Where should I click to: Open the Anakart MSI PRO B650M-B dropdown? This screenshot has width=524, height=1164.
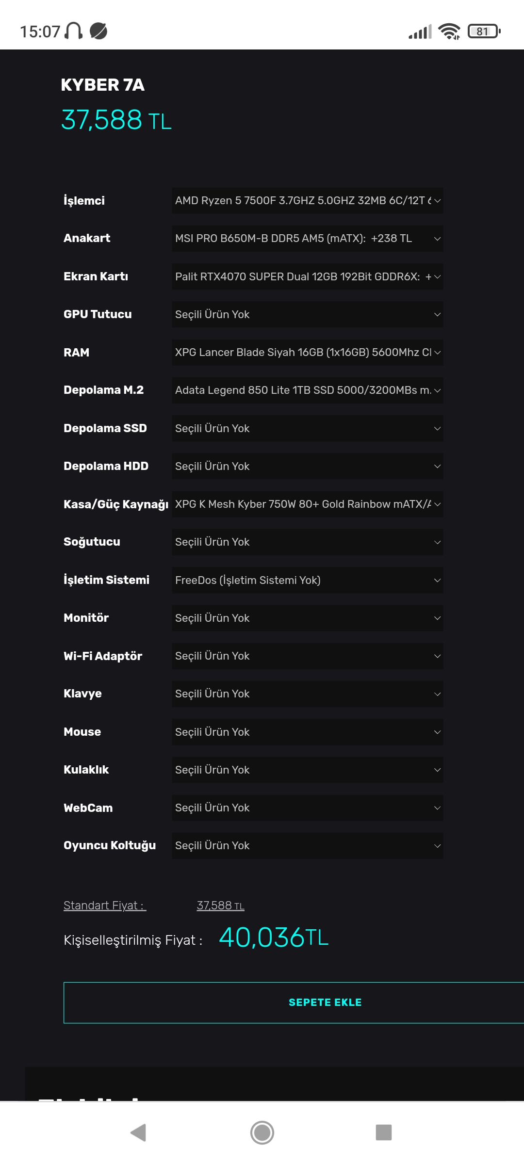pyautogui.click(x=308, y=239)
